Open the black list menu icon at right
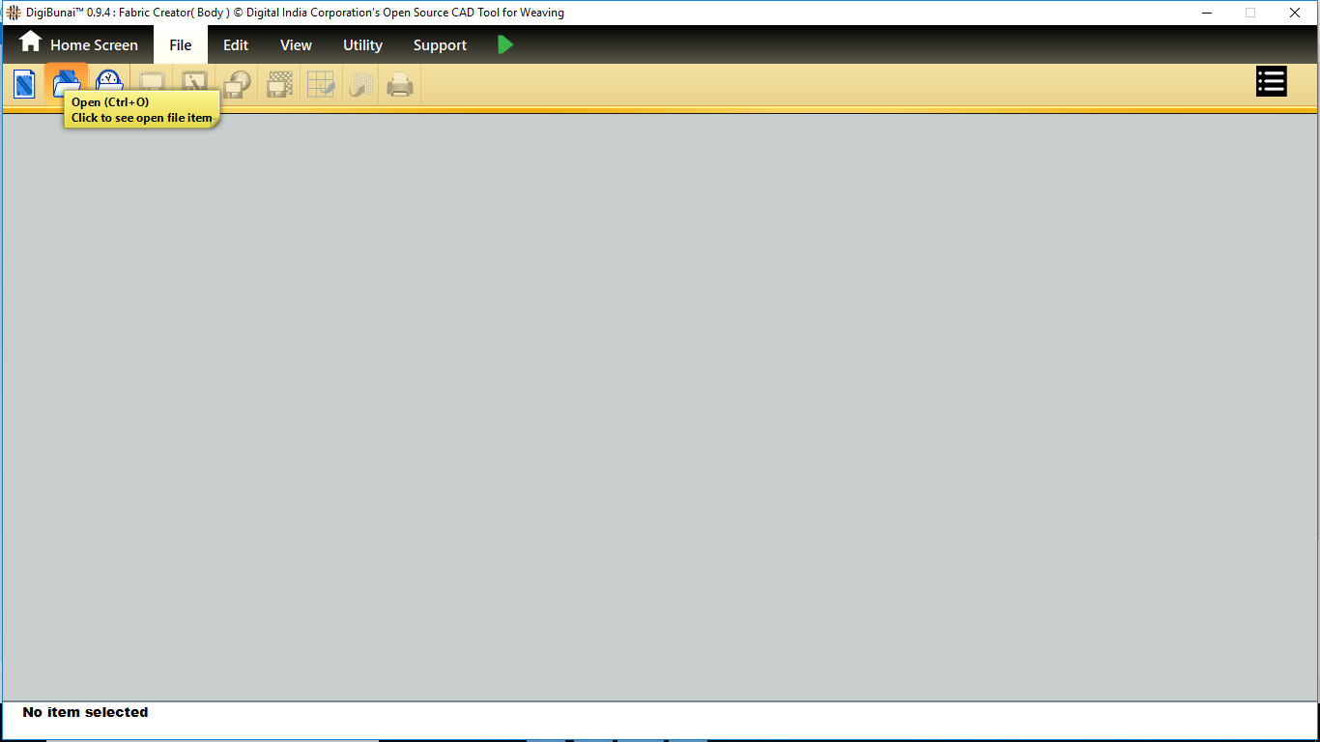This screenshot has height=742, width=1320. (1271, 82)
